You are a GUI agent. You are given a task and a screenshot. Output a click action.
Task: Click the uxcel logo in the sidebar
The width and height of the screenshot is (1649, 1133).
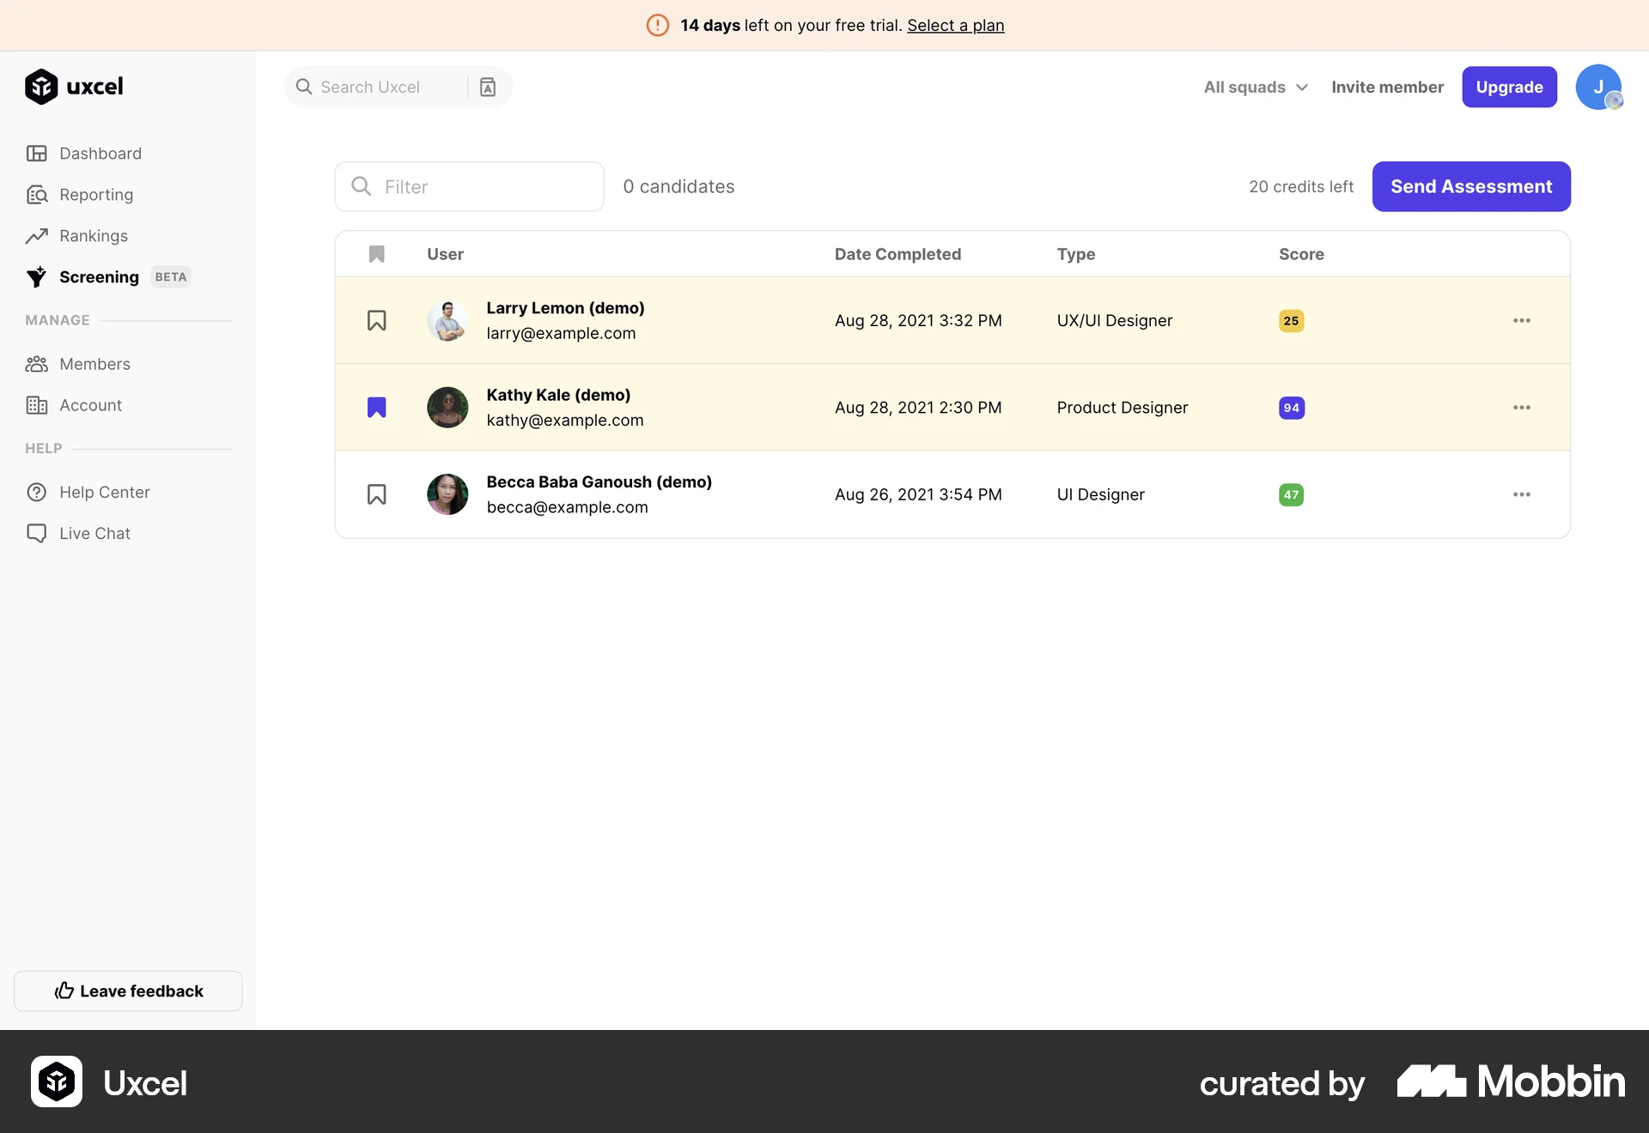pos(73,86)
